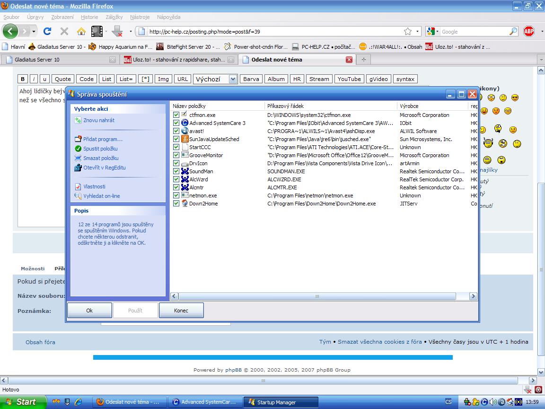The image size is (545, 409).
Task: Open the Záložky menu
Action: [114, 17]
